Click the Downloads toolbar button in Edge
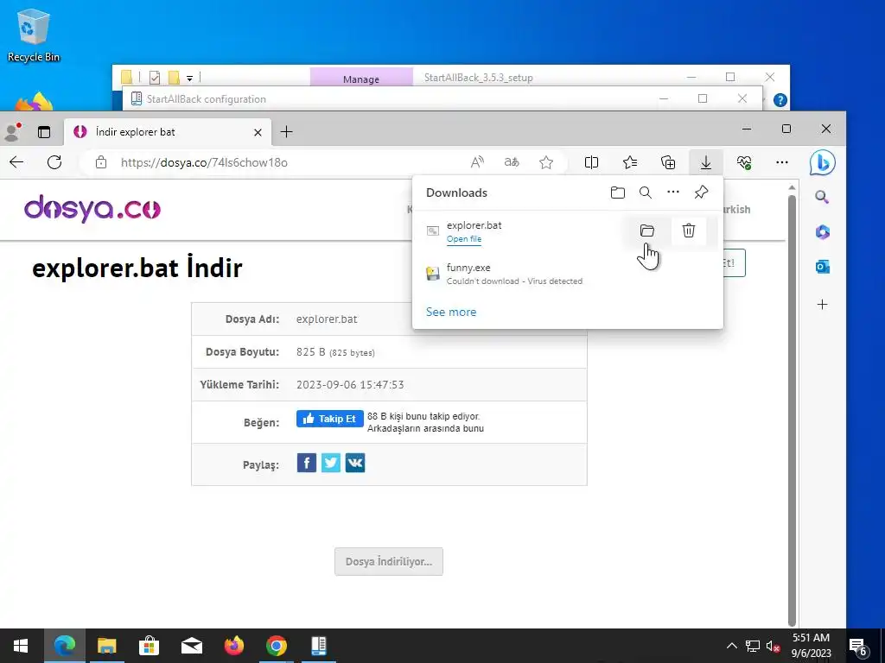The height and width of the screenshot is (663, 885). tap(705, 163)
